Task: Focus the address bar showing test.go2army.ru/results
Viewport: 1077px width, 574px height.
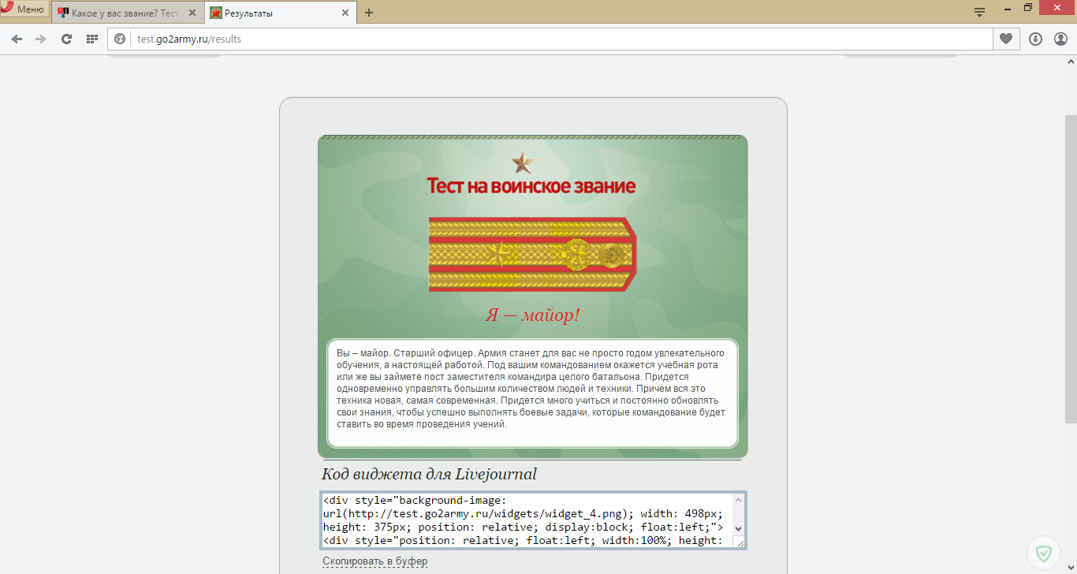Action: click(x=550, y=39)
